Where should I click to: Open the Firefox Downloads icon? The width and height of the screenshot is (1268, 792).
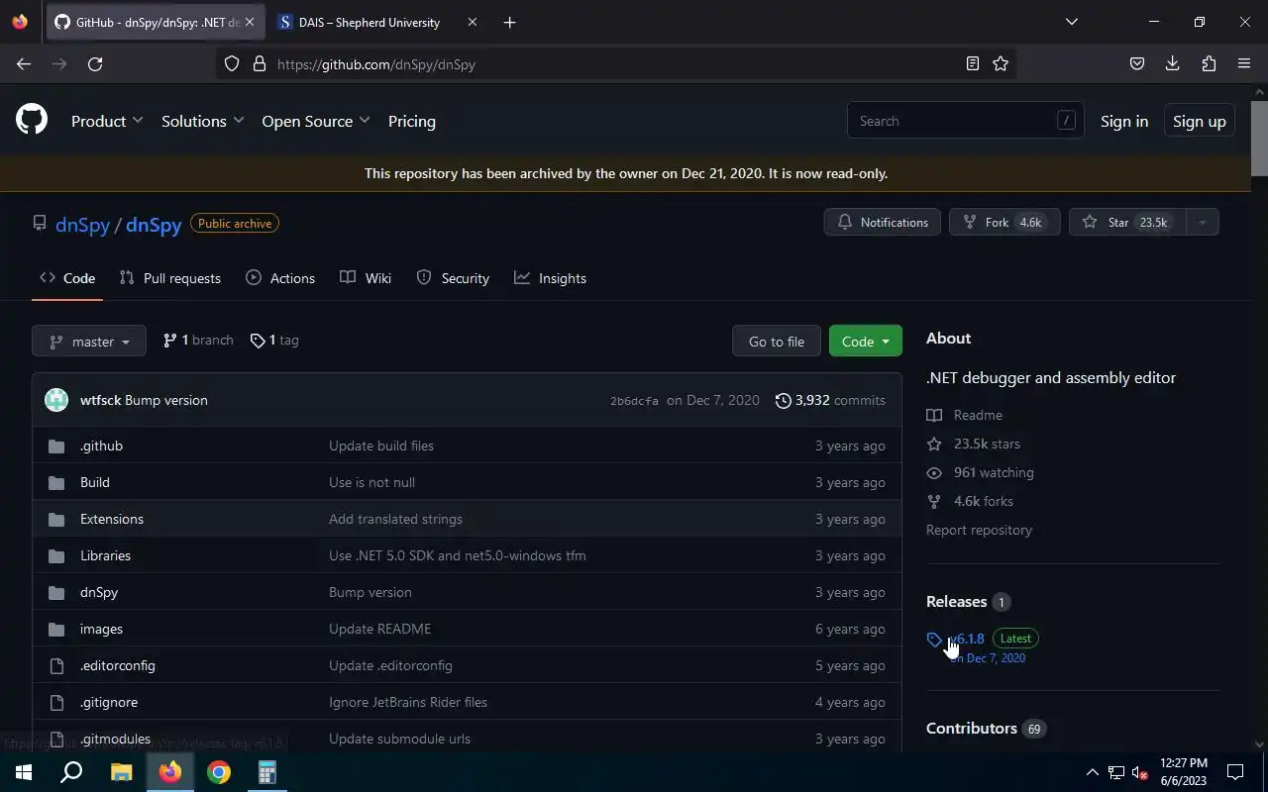pyautogui.click(x=1172, y=63)
